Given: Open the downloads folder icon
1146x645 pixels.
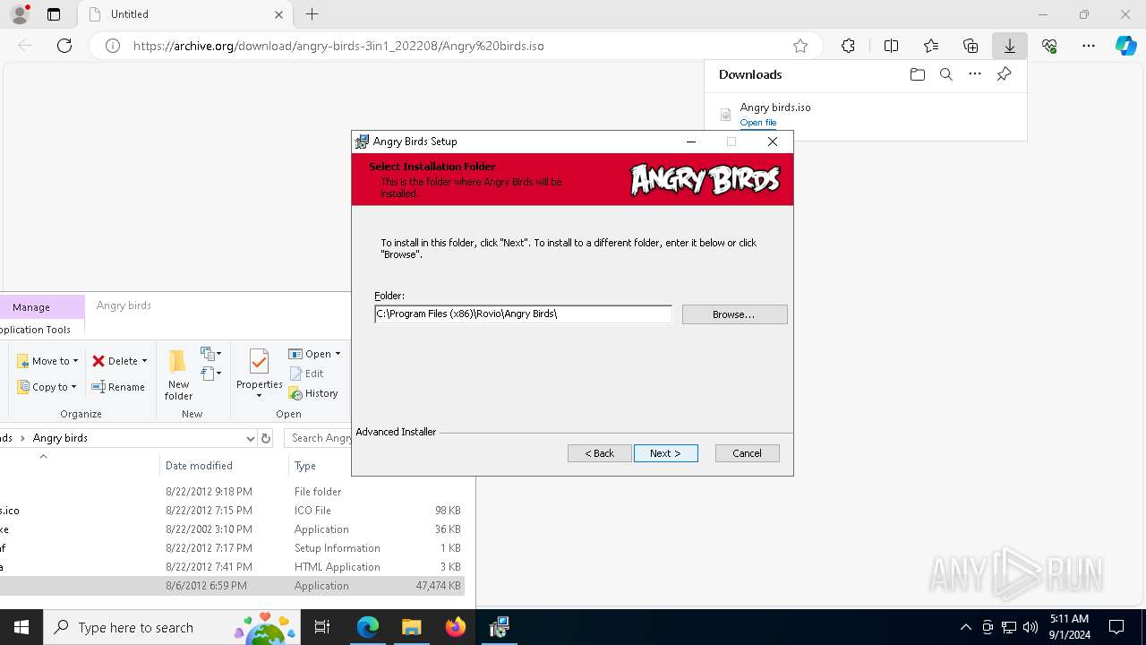Looking at the screenshot, I should 917,74.
